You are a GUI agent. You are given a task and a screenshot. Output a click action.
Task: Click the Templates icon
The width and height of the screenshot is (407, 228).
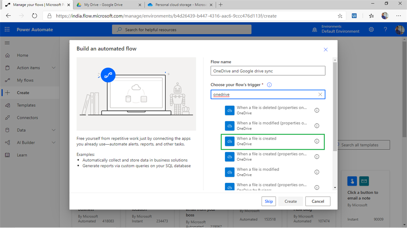click(x=8, y=105)
